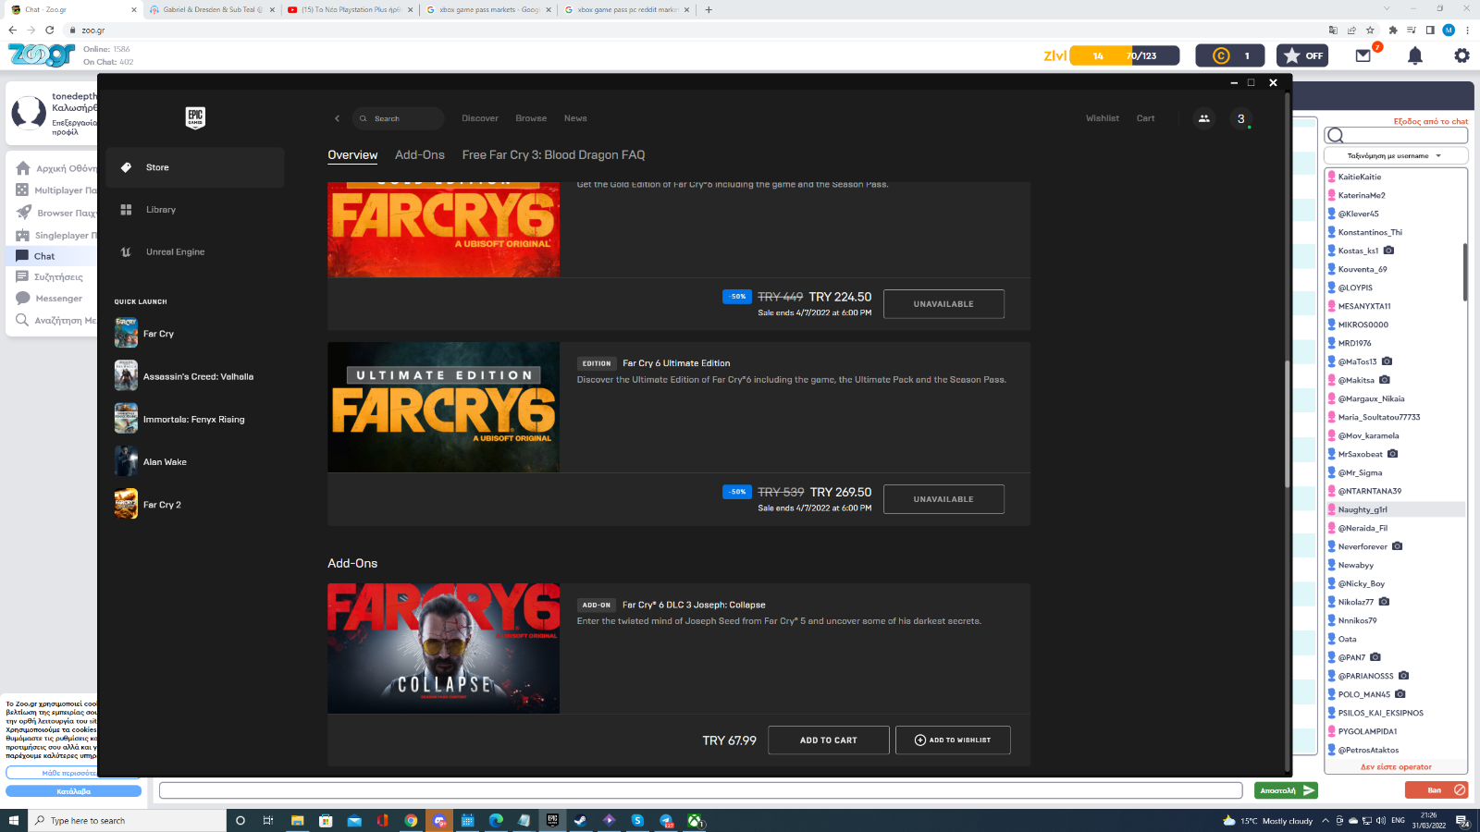Click the chat user search field
Screen dimensions: 1480x832
(x=1396, y=135)
